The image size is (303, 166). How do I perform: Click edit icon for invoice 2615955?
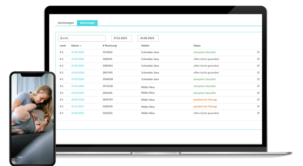coord(258,113)
